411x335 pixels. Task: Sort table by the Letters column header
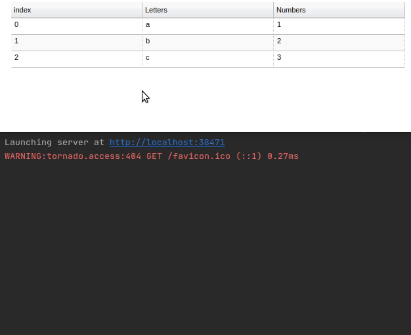208,10
